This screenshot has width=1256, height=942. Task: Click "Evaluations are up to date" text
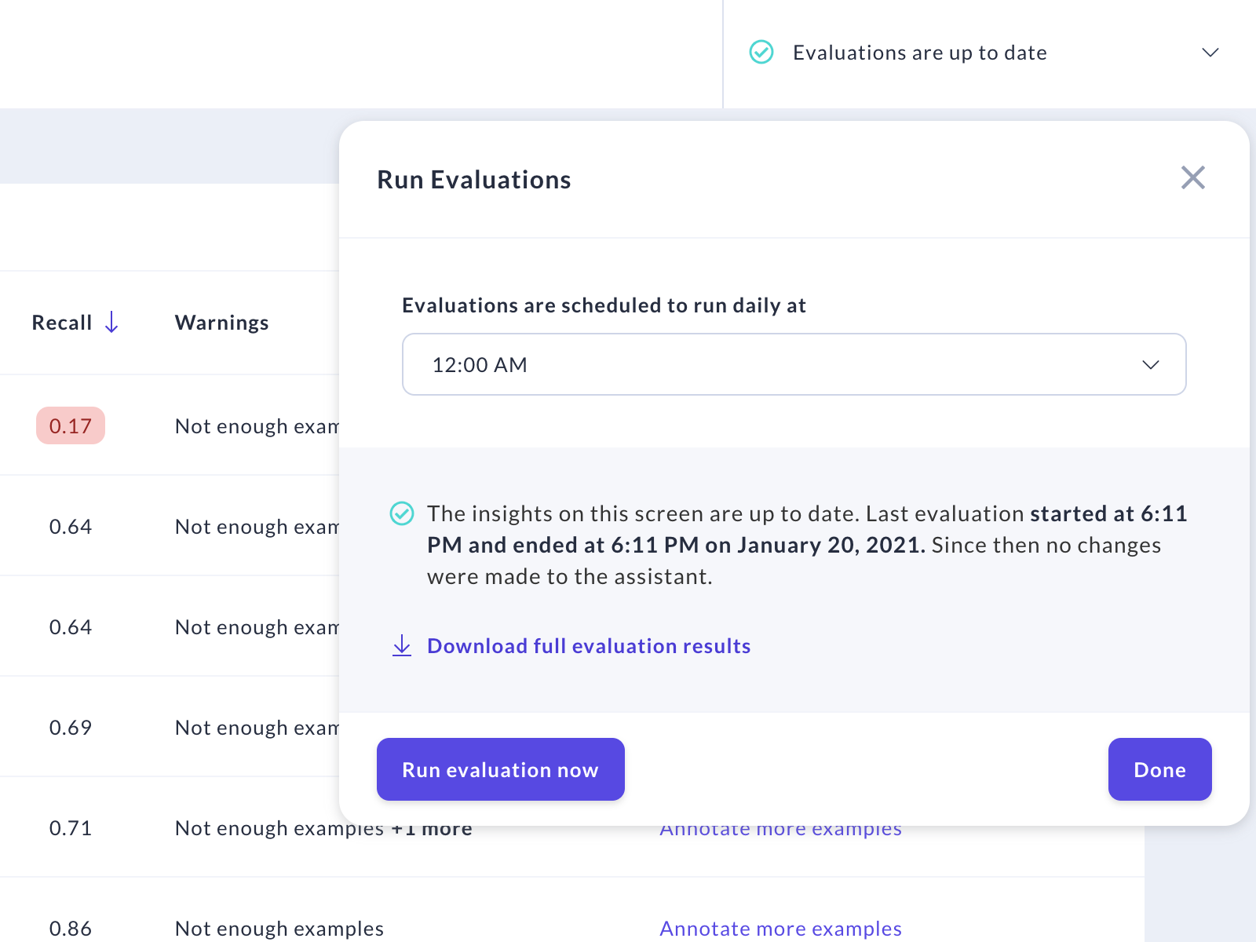click(919, 53)
